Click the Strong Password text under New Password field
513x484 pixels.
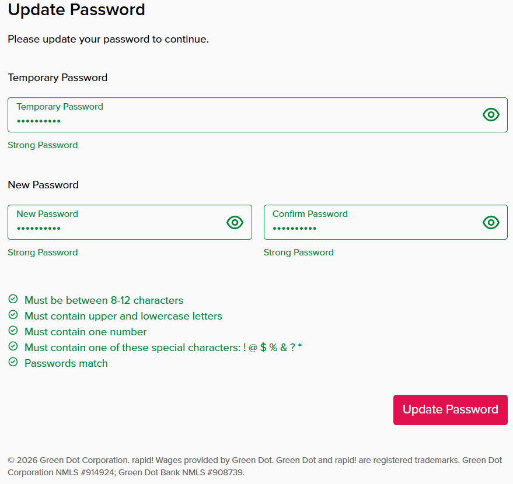(43, 252)
